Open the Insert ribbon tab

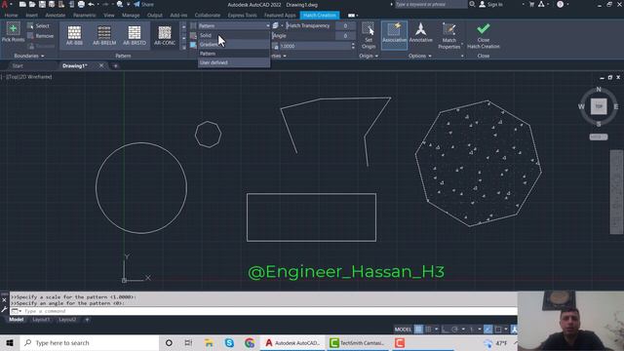click(x=32, y=16)
